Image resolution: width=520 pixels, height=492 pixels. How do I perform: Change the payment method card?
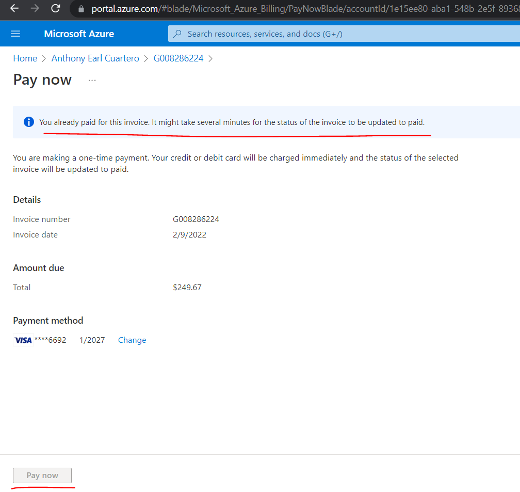[132, 340]
